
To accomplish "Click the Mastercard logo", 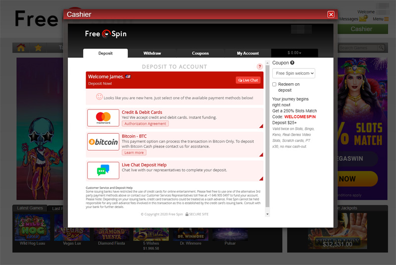I will coord(103,118).
